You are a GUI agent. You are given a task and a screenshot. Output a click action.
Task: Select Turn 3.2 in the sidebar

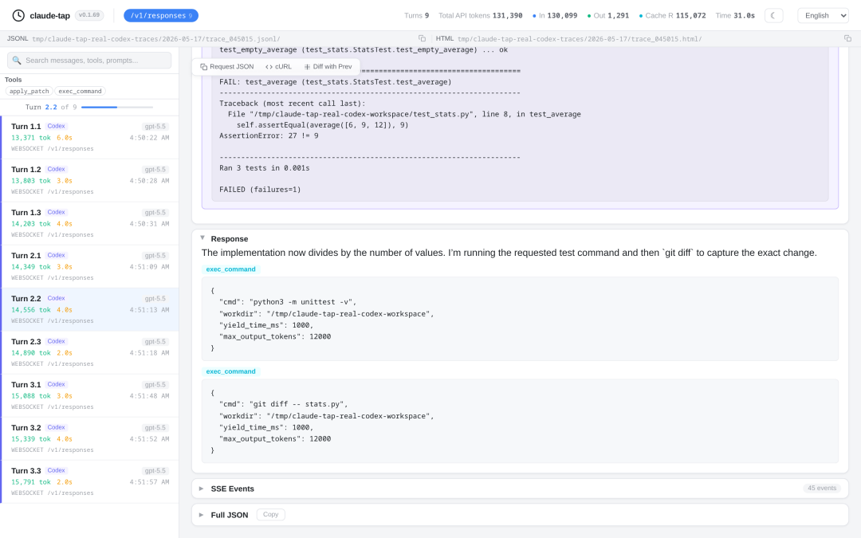90,438
